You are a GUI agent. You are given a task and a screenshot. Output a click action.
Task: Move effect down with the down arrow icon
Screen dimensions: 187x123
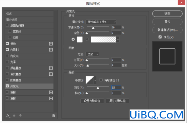click(x=20, y=116)
